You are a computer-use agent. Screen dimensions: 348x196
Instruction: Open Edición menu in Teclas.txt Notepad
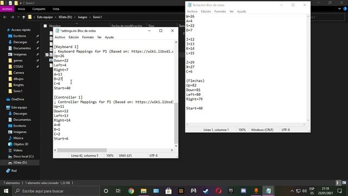click(206, 11)
